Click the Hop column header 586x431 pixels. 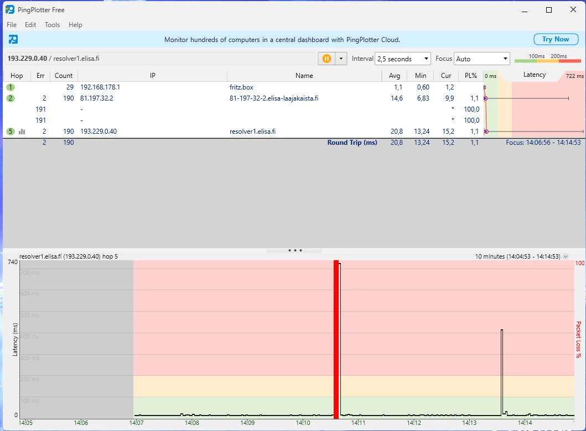click(17, 76)
